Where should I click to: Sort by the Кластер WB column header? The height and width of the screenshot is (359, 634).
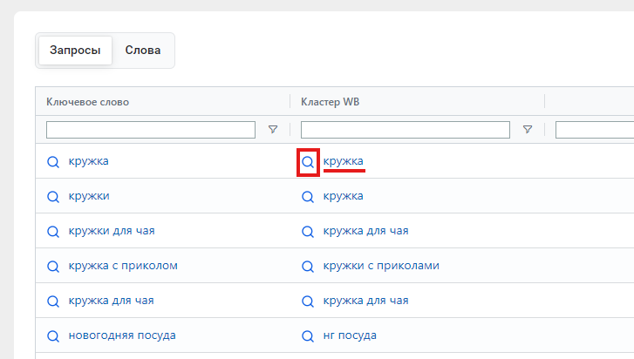pyautogui.click(x=330, y=102)
